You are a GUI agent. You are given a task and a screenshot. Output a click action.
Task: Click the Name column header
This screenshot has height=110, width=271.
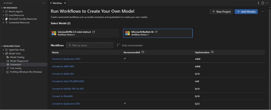coord(55,53)
